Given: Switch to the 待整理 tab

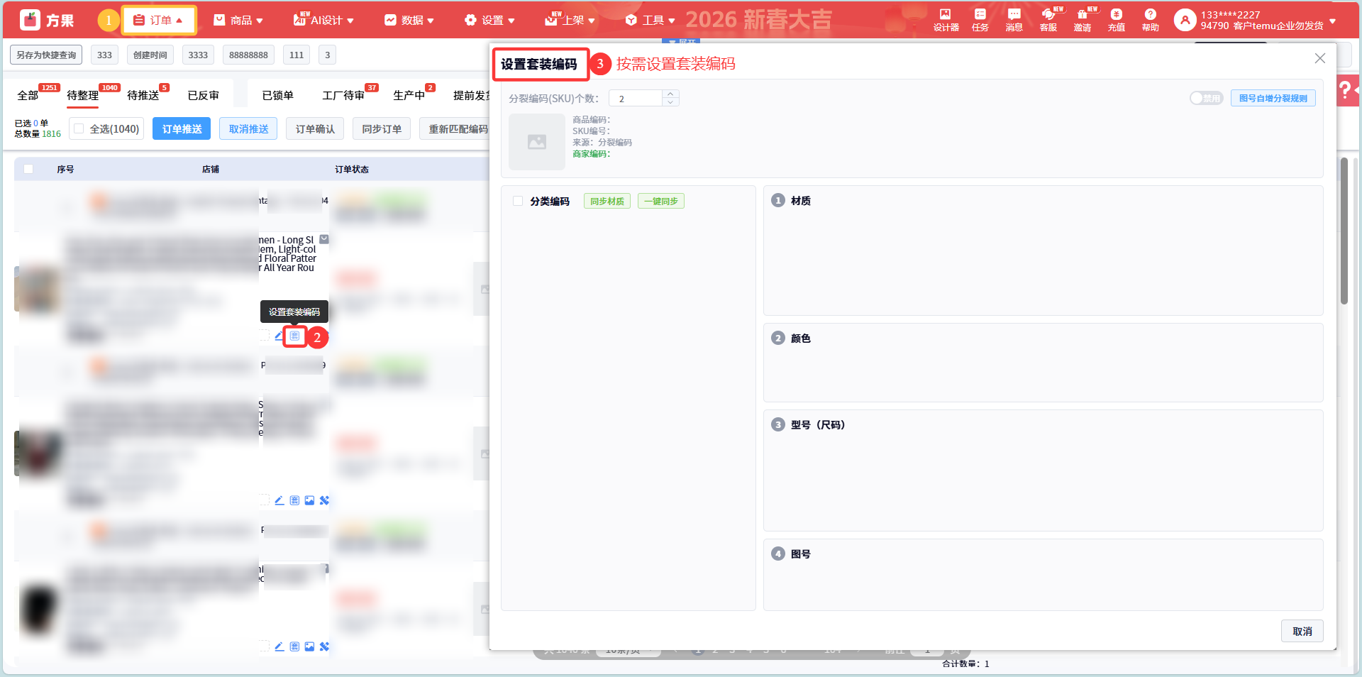Looking at the screenshot, I should pos(82,95).
